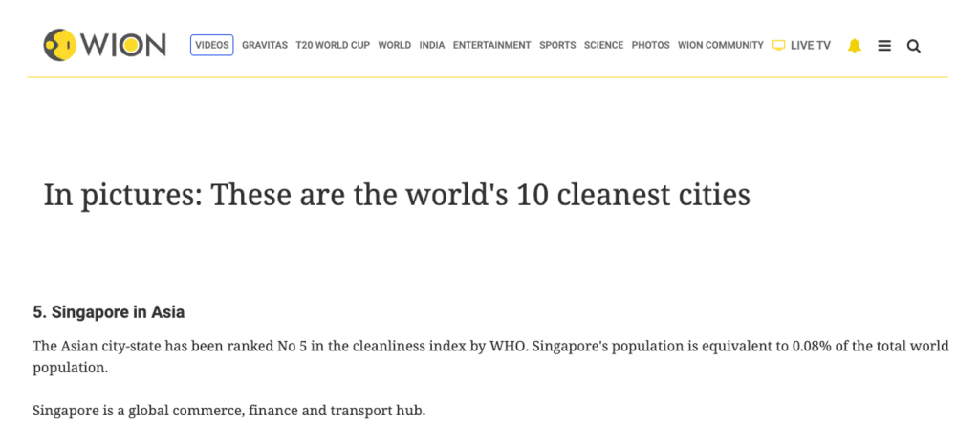Watch Live TV

tap(811, 45)
